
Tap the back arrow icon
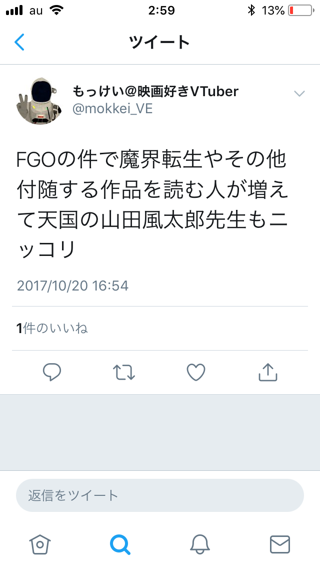tap(19, 42)
